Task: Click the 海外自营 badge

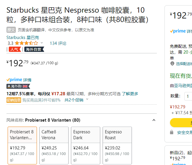Action: click(x=34, y=49)
